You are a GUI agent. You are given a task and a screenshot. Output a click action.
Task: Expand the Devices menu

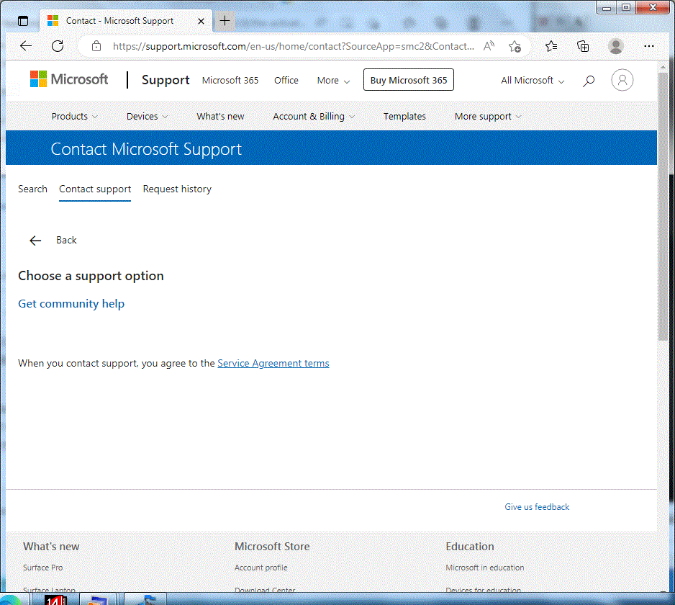pos(148,117)
